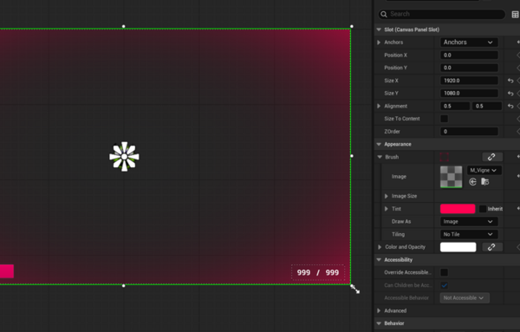This screenshot has width=520, height=332.
Task: Toggle Override Accessible Defaults checkbox
Action: (x=444, y=273)
